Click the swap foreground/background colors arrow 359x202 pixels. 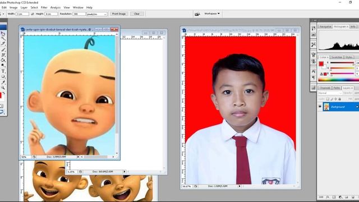4,93
